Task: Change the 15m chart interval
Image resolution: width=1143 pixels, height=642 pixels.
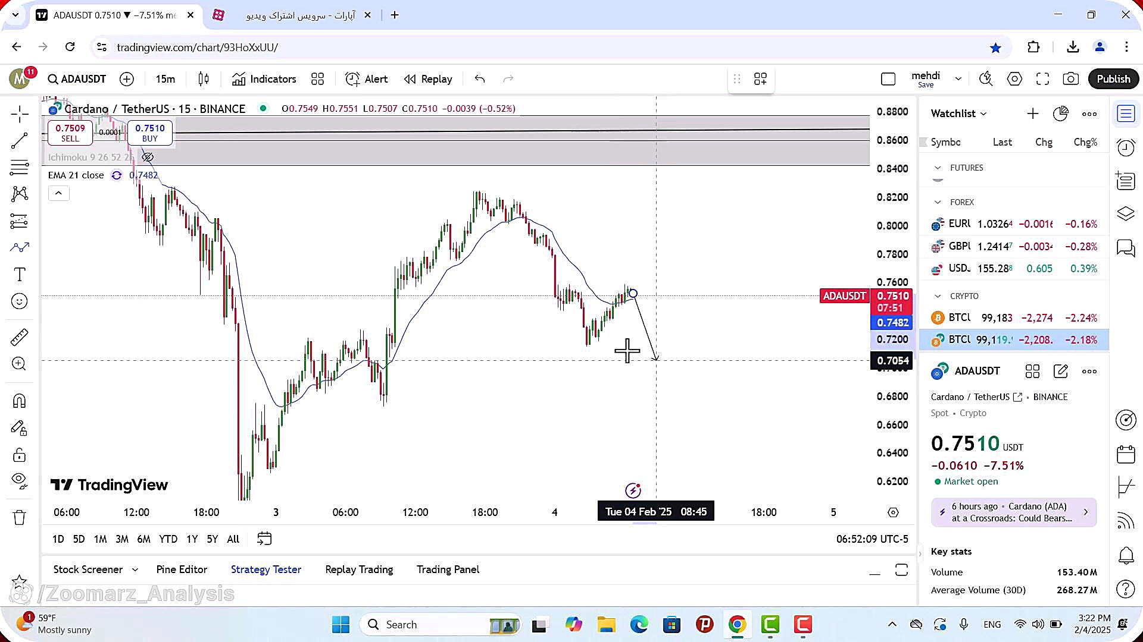Action: (165, 79)
